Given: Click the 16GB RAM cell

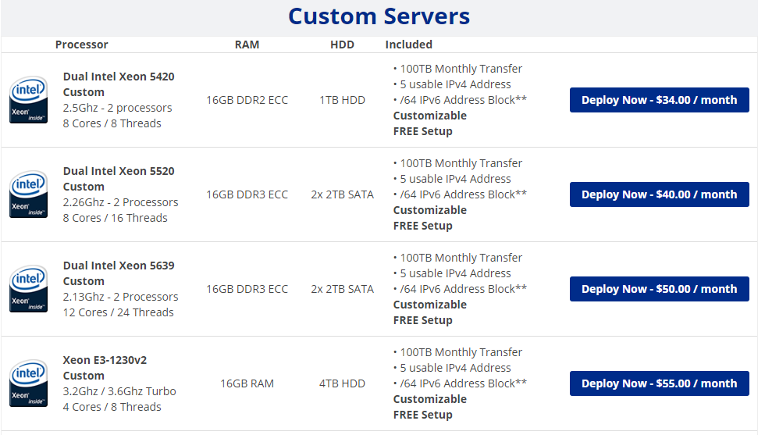Looking at the screenshot, I should (247, 383).
